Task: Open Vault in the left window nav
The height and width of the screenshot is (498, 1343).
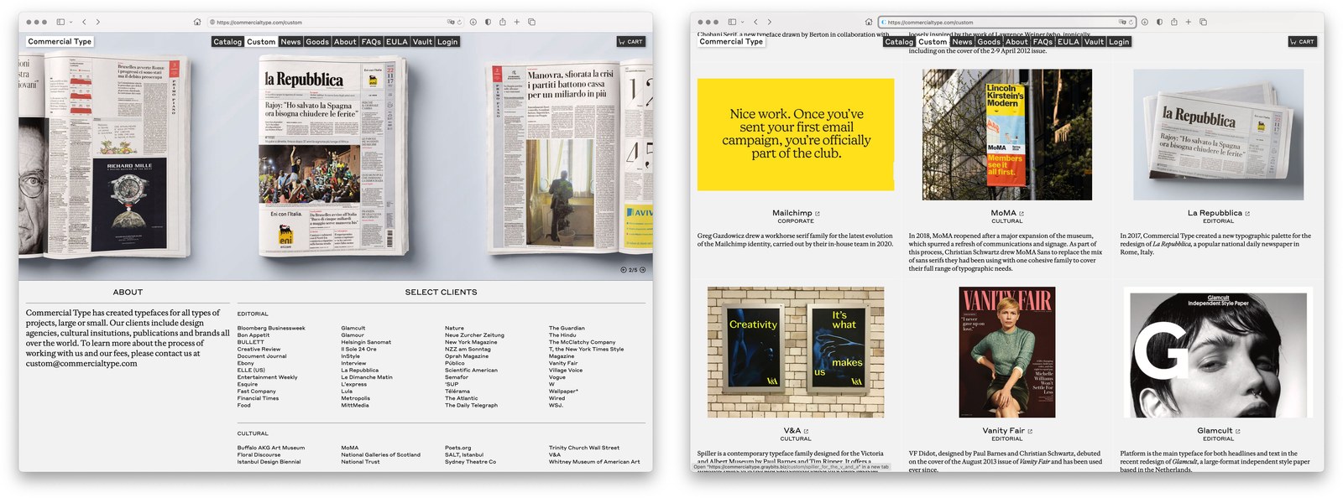Action: point(422,41)
